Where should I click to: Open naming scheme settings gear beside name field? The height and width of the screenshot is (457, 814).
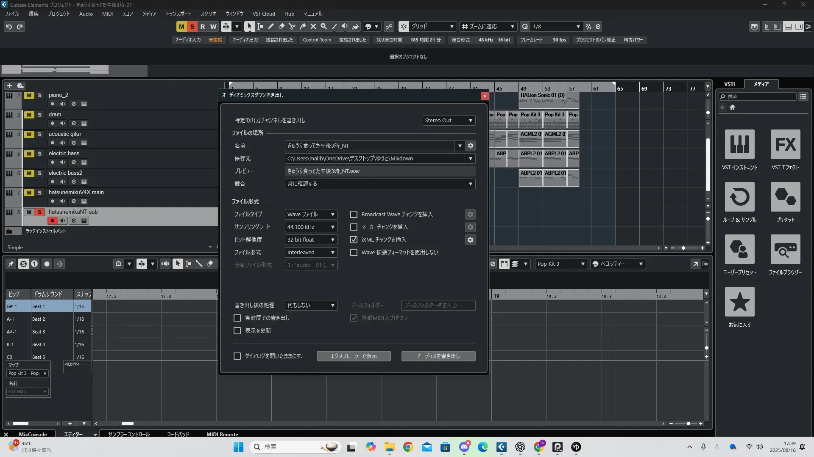click(x=470, y=146)
